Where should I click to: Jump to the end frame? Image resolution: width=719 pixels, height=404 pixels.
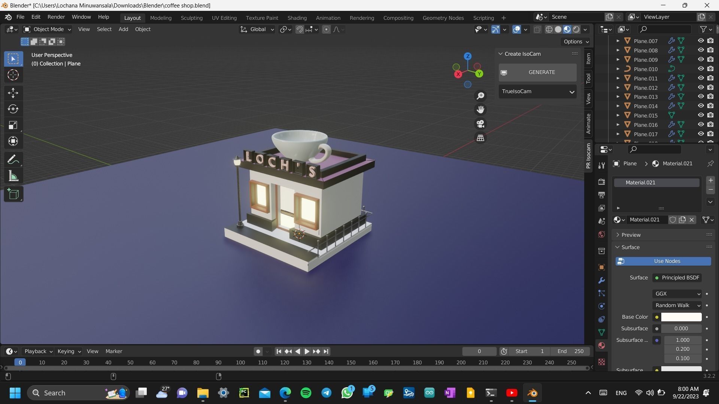[326, 351]
